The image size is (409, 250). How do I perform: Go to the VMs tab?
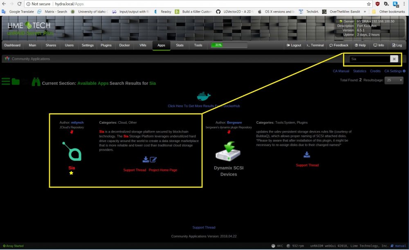(x=143, y=45)
